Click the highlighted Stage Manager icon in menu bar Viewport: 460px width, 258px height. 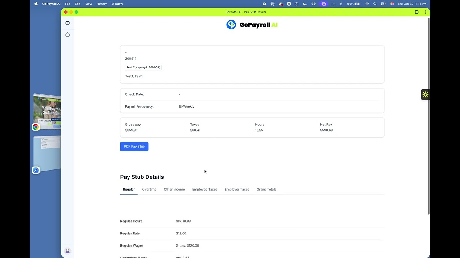pos(324,4)
